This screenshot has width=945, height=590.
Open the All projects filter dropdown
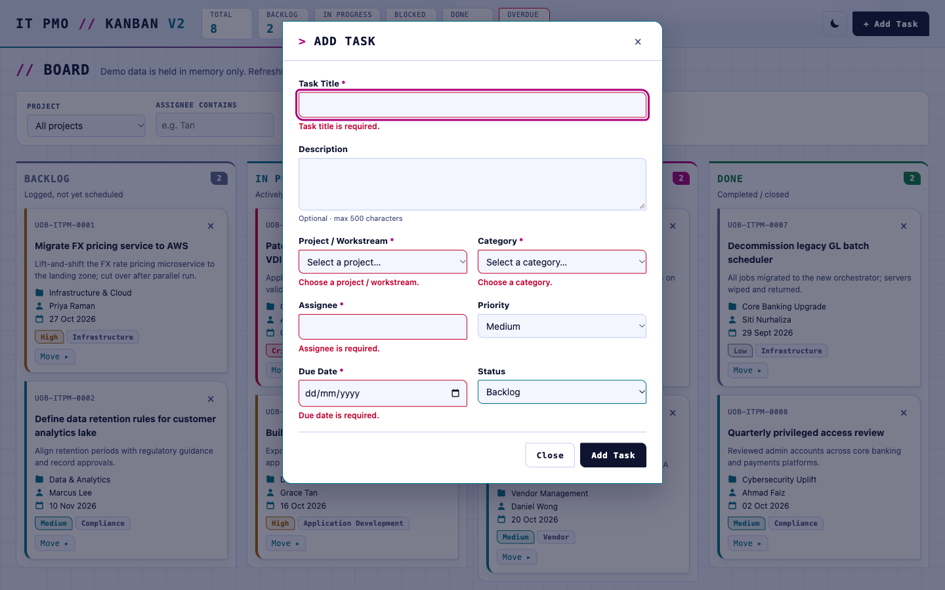86,126
